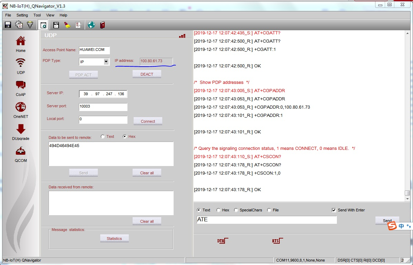
Task: Open the View menu
Action: tap(50, 15)
